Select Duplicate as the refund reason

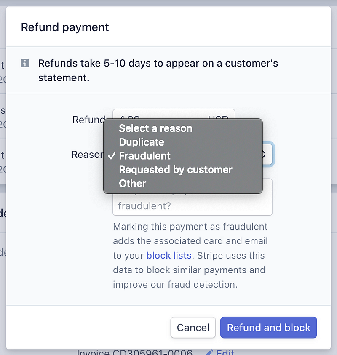tap(142, 142)
